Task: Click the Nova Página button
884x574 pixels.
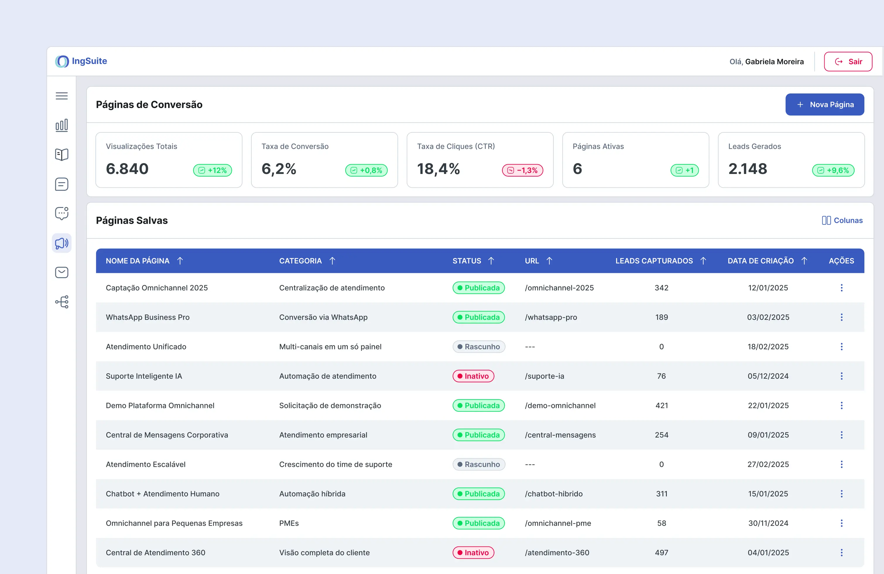Action: click(824, 104)
